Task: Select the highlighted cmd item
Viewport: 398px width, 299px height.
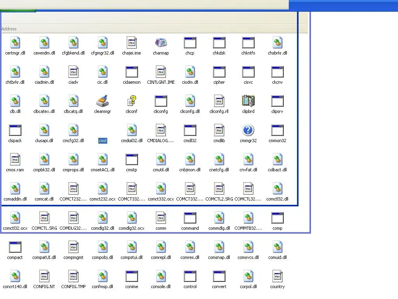Action: 103,141
